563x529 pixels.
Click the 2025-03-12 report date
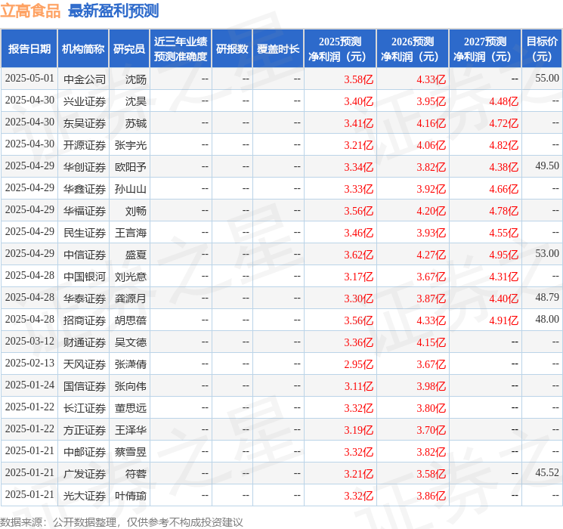(x=29, y=341)
